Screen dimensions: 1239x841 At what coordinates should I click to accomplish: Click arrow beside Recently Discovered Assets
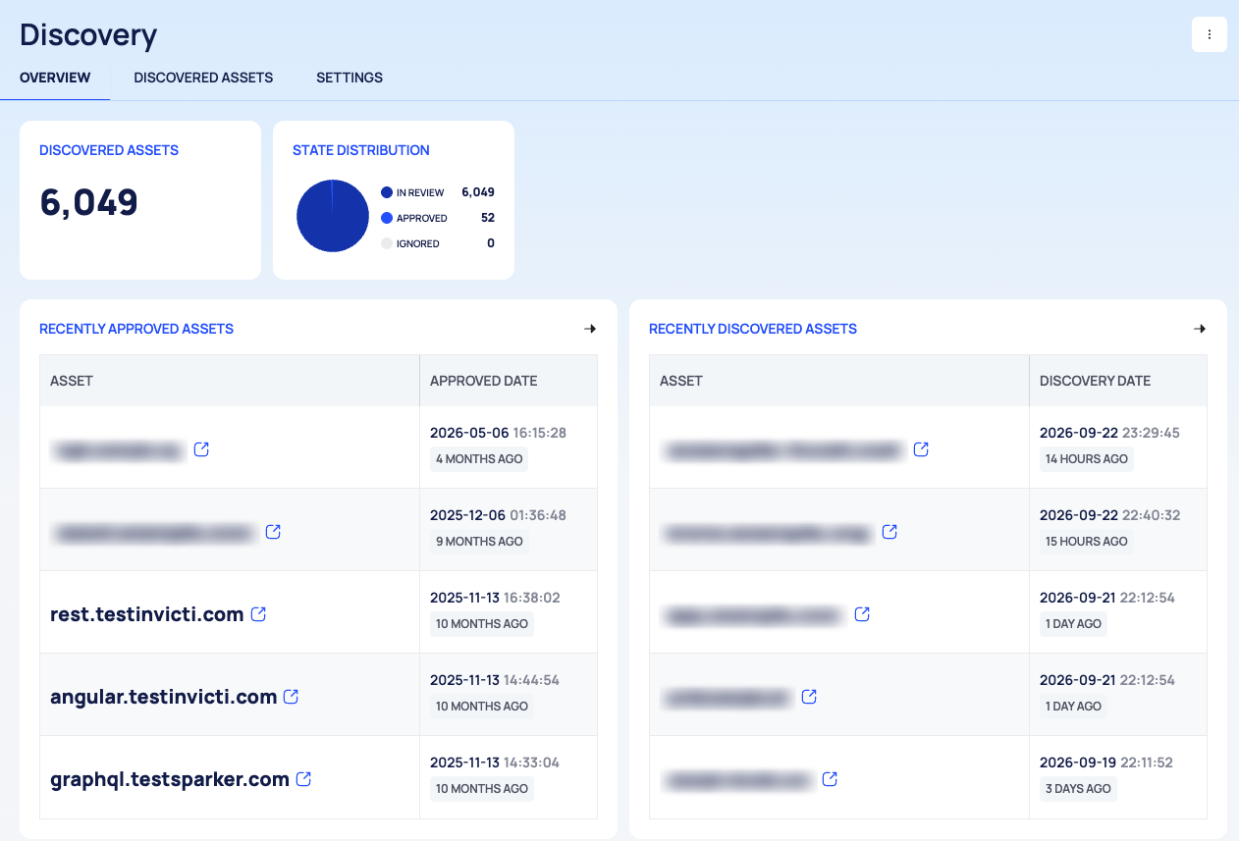(x=1200, y=329)
